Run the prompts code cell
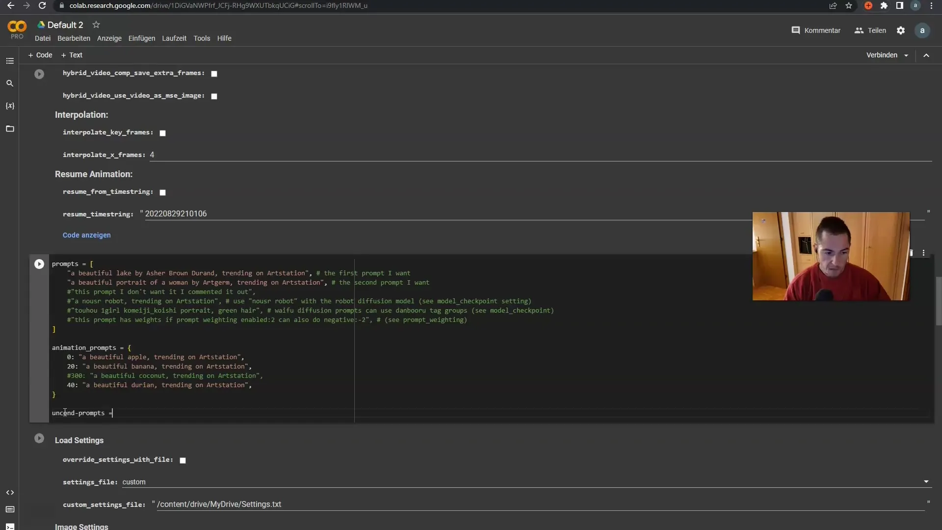Screen dimensions: 942x530 pyautogui.click(x=39, y=264)
